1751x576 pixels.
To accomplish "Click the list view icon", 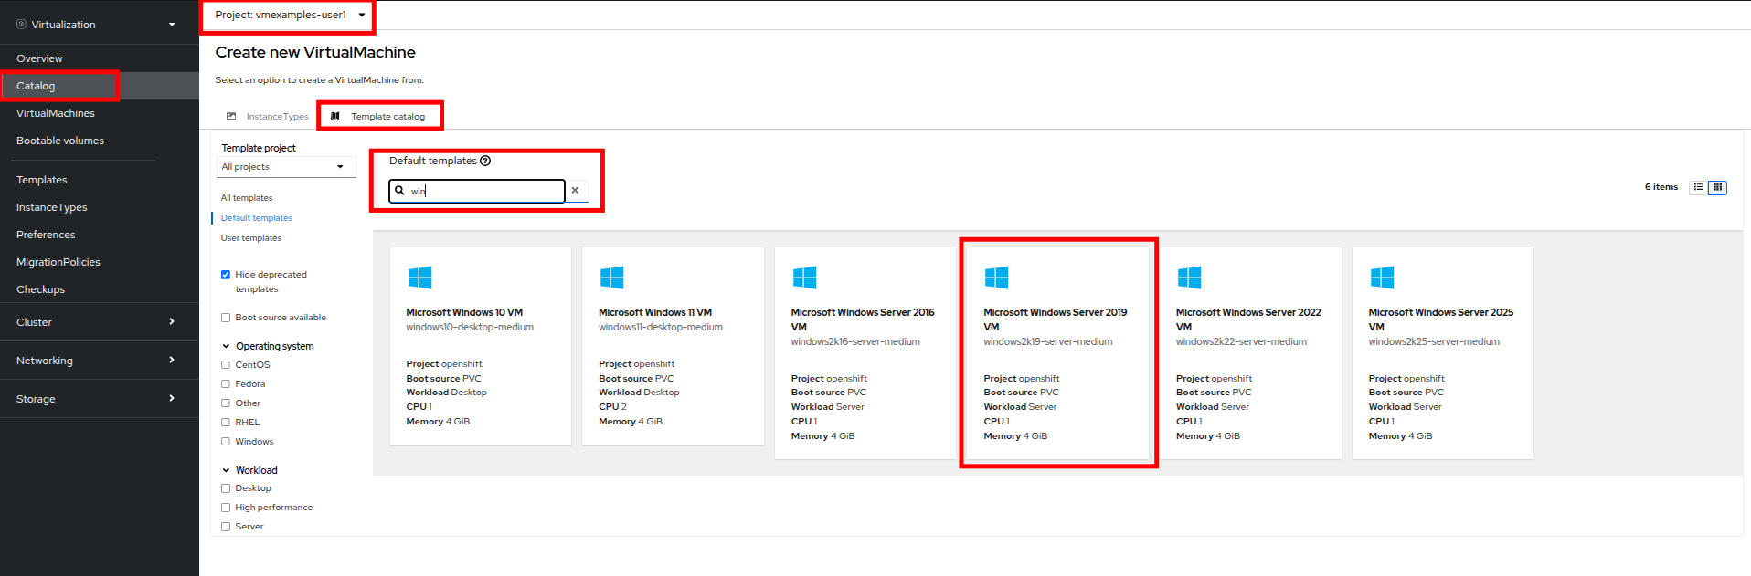I will coord(1698,187).
